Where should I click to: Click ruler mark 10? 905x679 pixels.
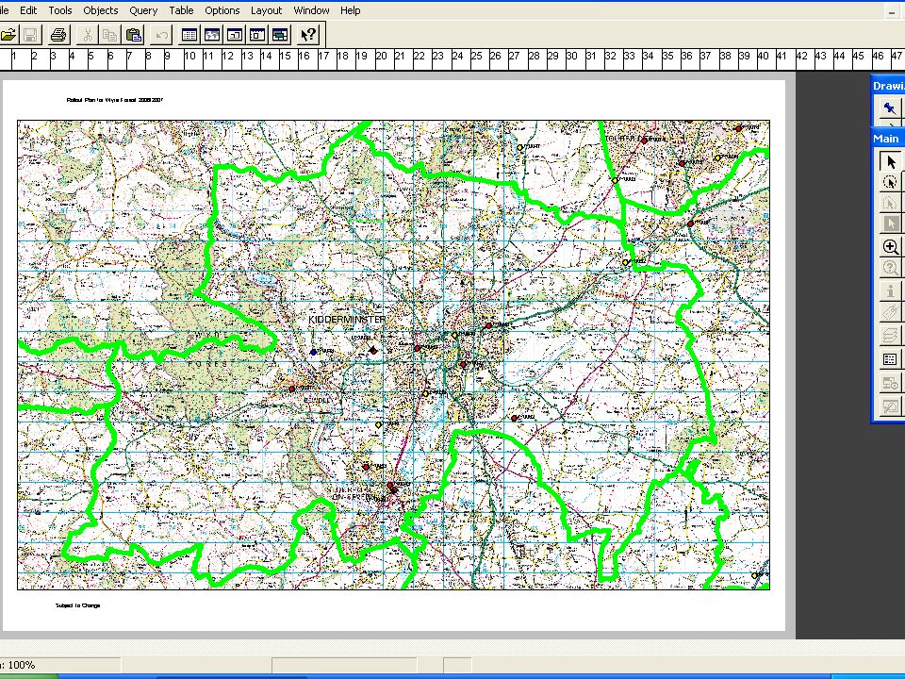189,56
